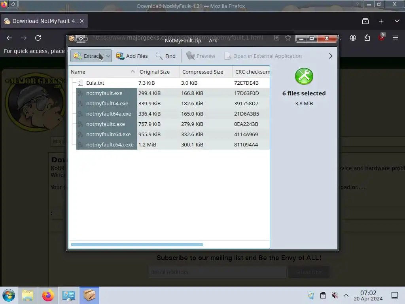
Task: Sort by Compressed Size column
Action: click(x=206, y=72)
